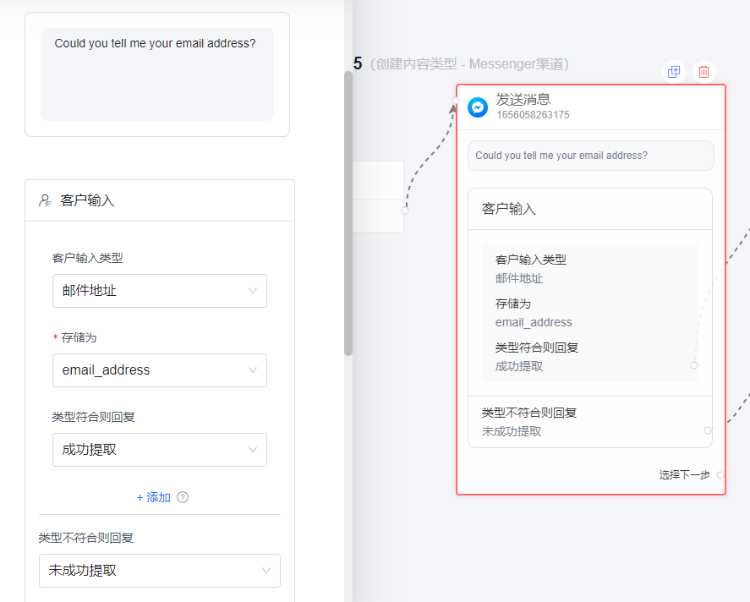This screenshot has width=750, height=602.
Task: Click the node ID 1656058263175
Action: coord(533,115)
